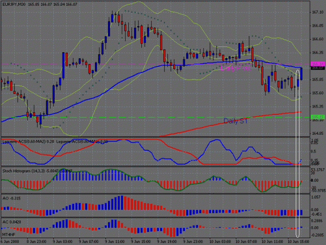Click the 9 Jun 15:00 time label
The image size is (326, 245).
tap(141, 242)
